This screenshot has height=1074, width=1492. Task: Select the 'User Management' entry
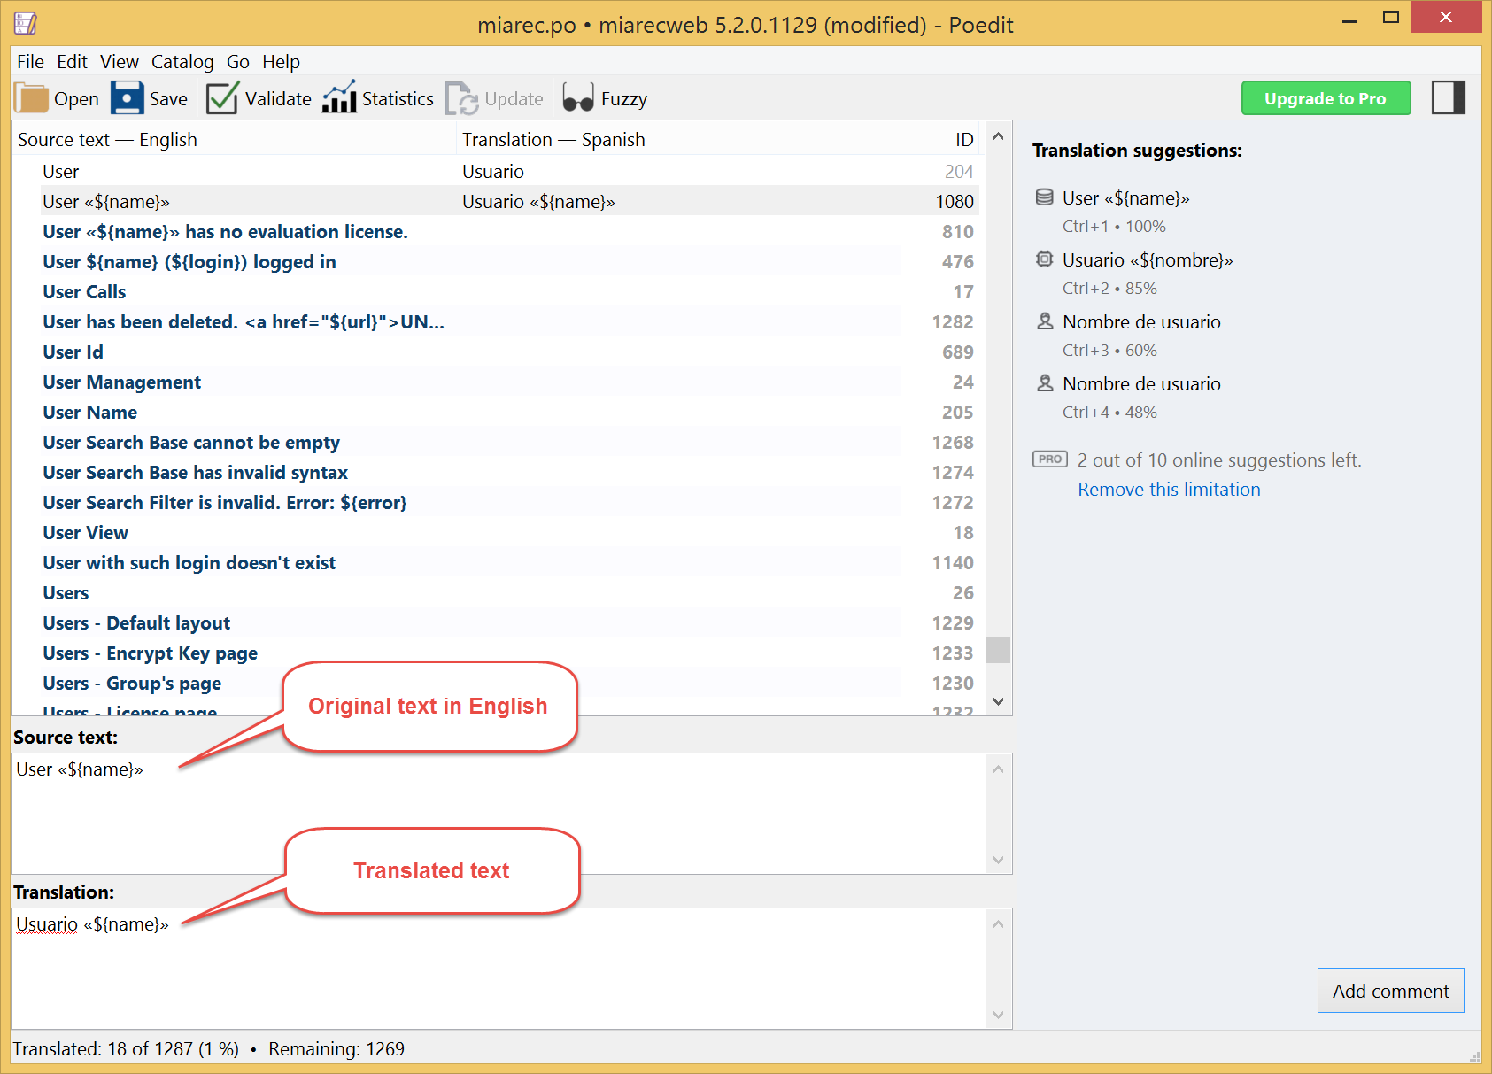(x=496, y=382)
